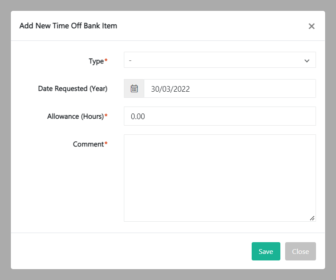Image resolution: width=336 pixels, height=280 pixels.
Task: Save the new time off bank item
Action: [266, 251]
